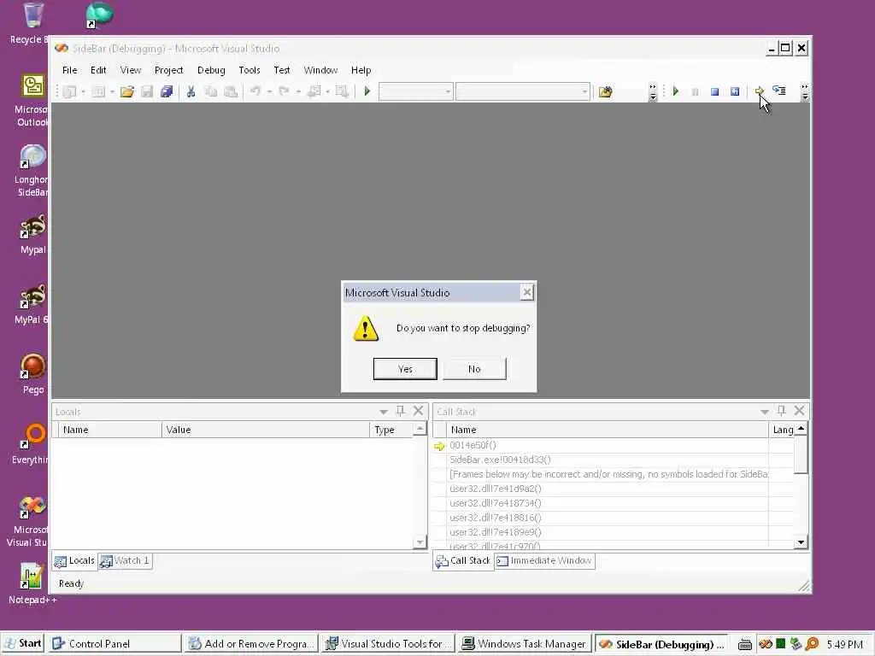Toggle auto-hide pin on Locals panel

click(x=400, y=411)
